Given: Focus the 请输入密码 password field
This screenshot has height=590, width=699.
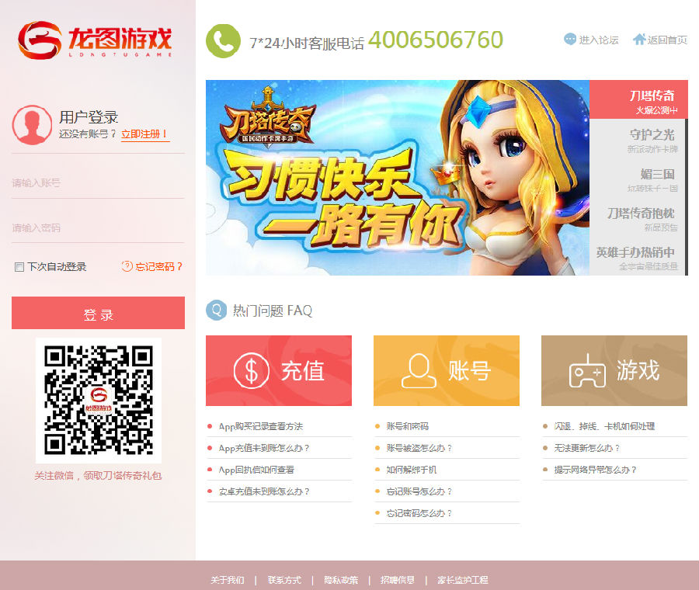Looking at the screenshot, I should pyautogui.click(x=98, y=228).
